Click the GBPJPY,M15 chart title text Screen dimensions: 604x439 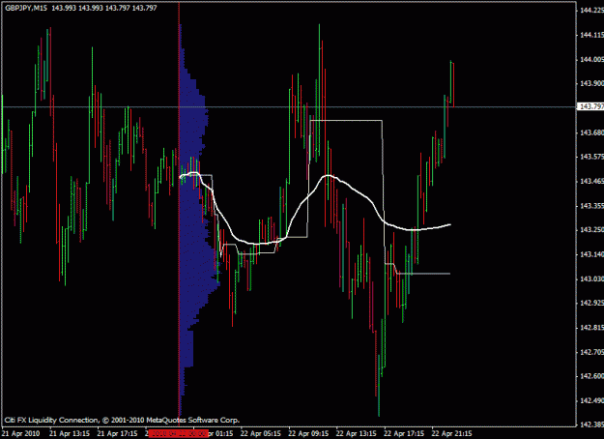pos(26,8)
